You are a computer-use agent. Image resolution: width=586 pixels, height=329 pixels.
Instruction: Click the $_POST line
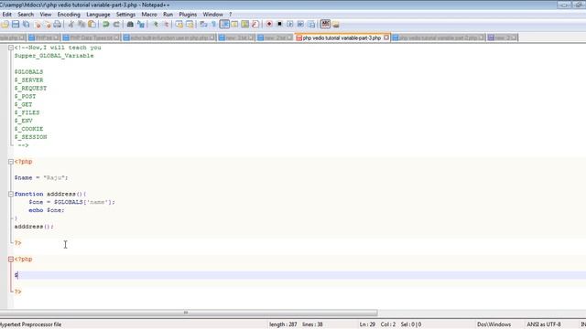pyautogui.click(x=25, y=96)
